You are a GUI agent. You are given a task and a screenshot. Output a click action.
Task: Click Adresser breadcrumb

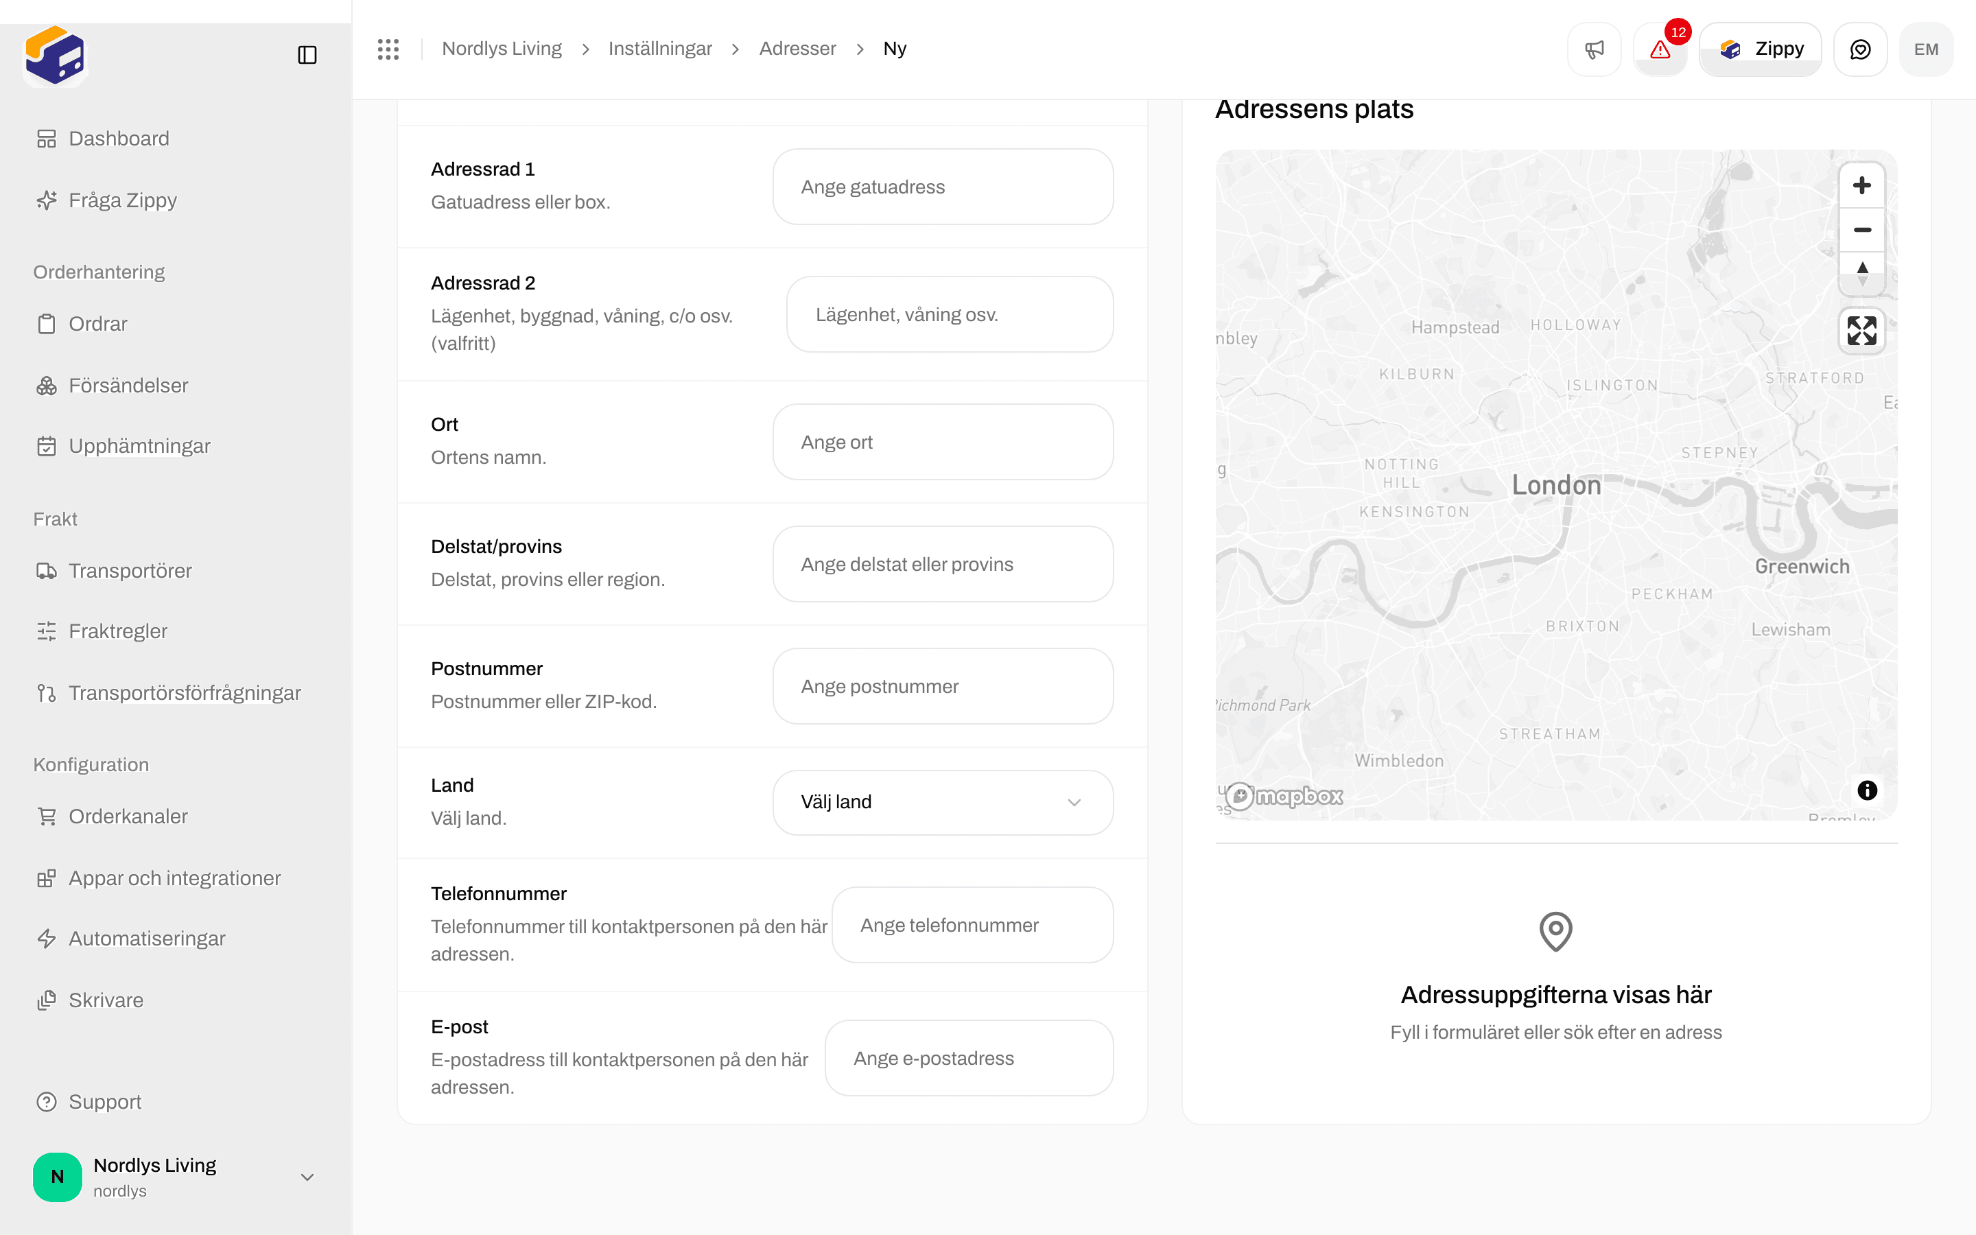(x=797, y=49)
